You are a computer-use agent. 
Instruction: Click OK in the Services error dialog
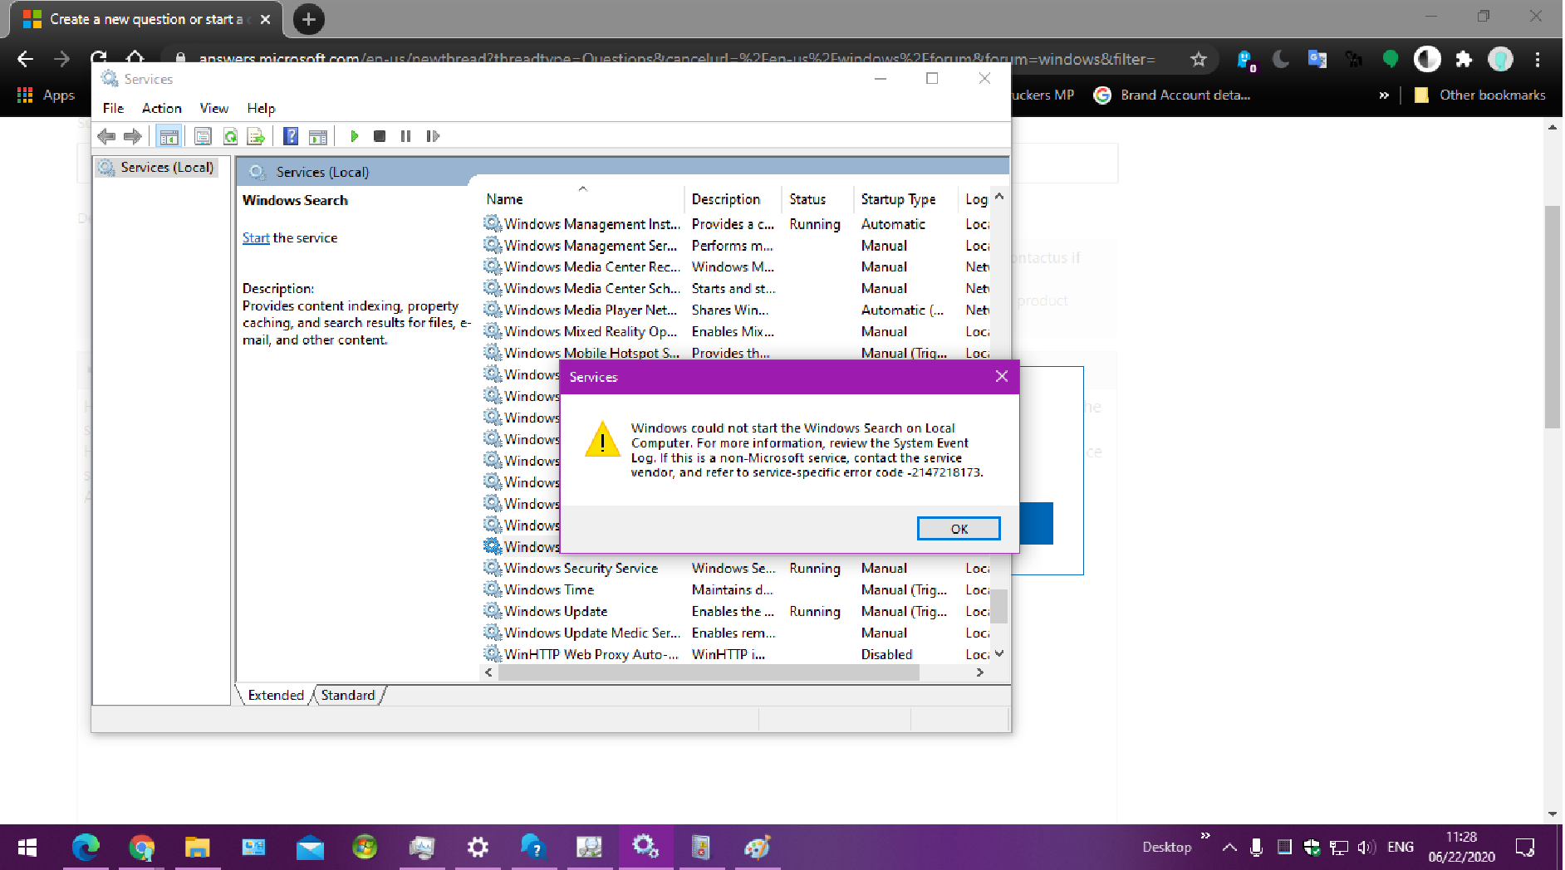pos(959,529)
